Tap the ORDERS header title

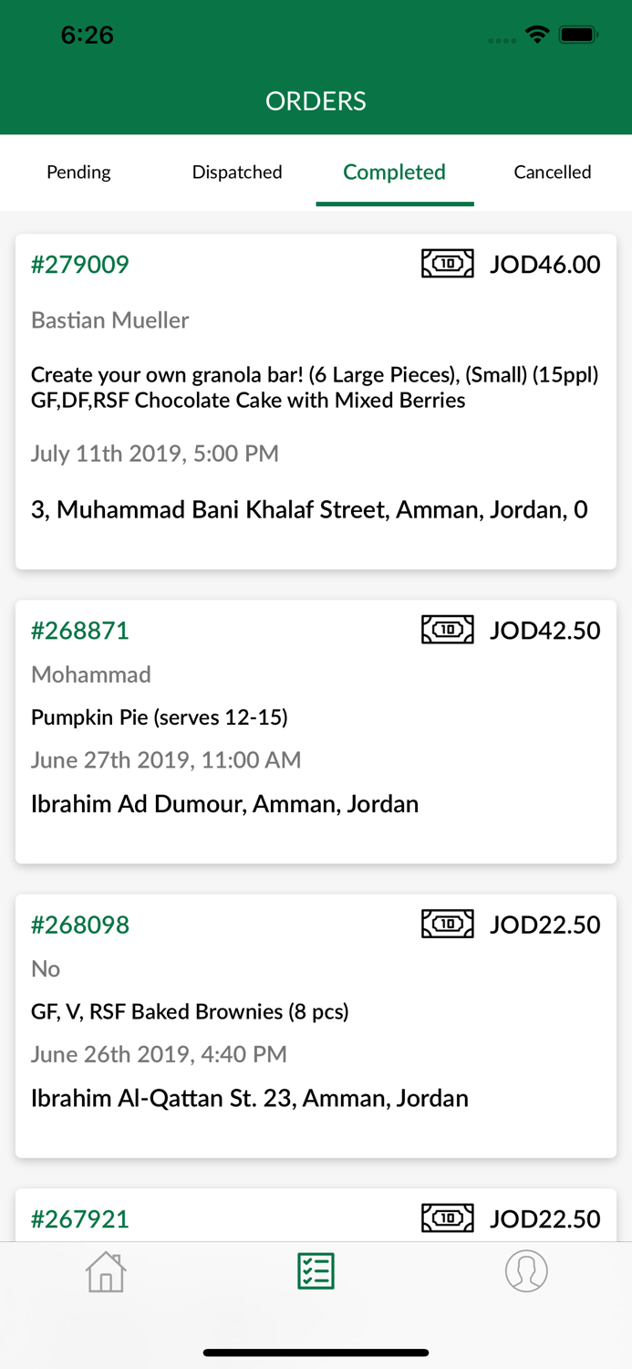click(x=316, y=100)
